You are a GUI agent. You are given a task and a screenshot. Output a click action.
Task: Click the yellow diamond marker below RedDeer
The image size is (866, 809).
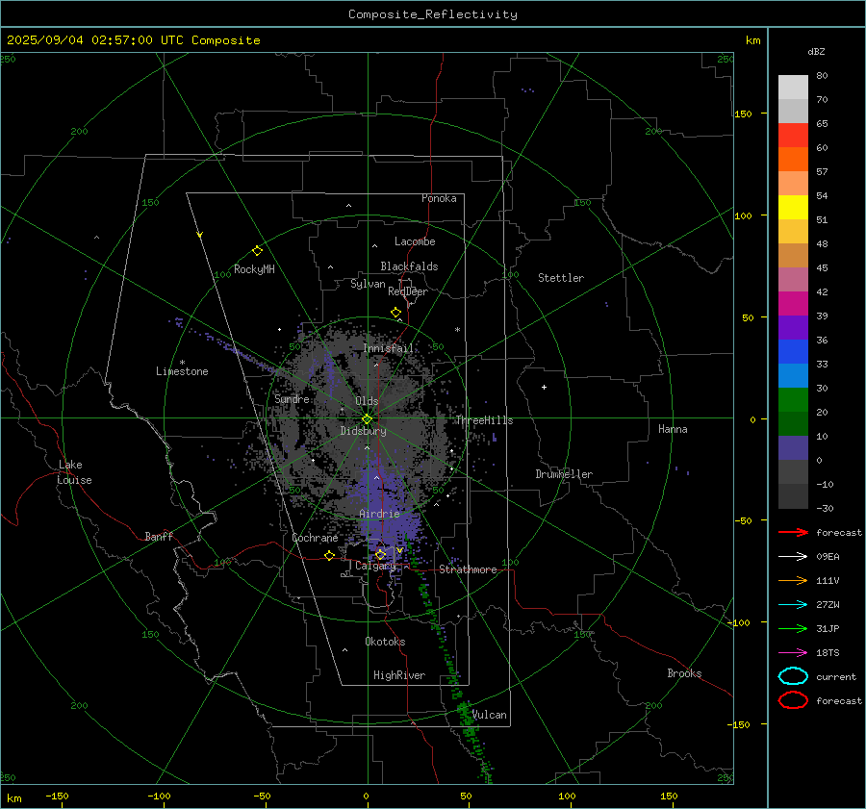[x=395, y=313]
